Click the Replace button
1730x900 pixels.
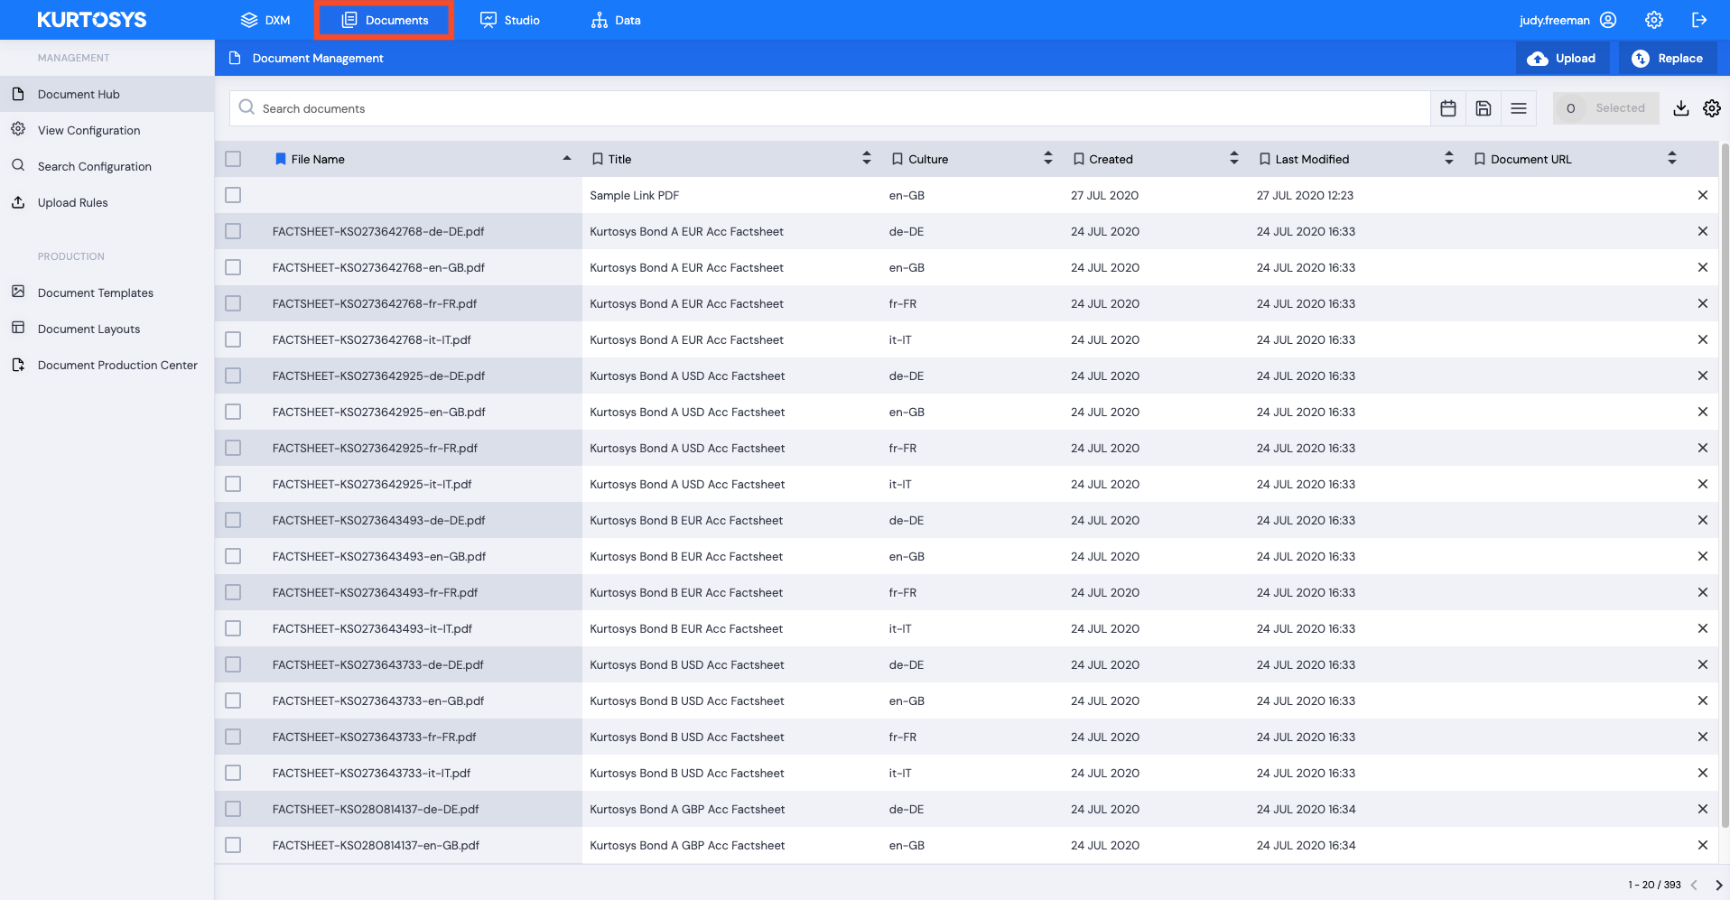tap(1667, 58)
